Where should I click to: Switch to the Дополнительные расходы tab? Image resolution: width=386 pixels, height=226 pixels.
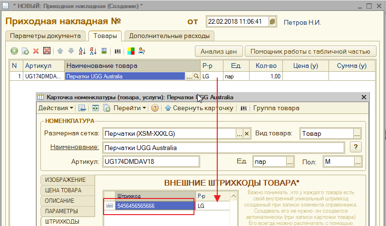(169, 36)
